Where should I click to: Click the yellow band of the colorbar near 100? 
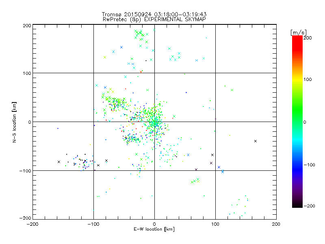[x=297, y=79]
